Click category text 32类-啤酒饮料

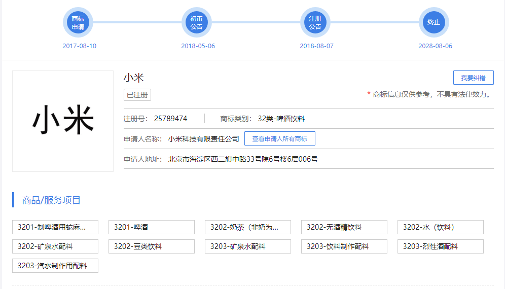pyautogui.click(x=281, y=119)
